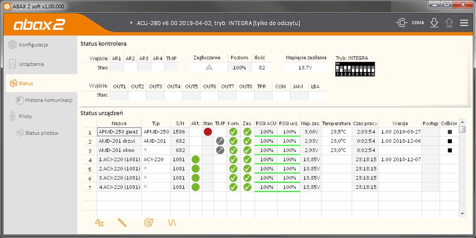
Task: Select the 'APMD-250 garaż' name cell
Action: 119,132
